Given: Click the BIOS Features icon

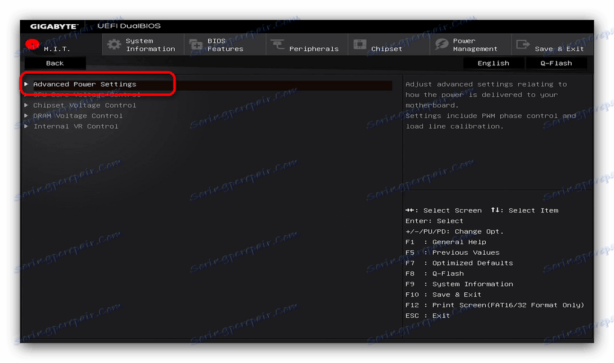Looking at the screenshot, I should [196, 44].
